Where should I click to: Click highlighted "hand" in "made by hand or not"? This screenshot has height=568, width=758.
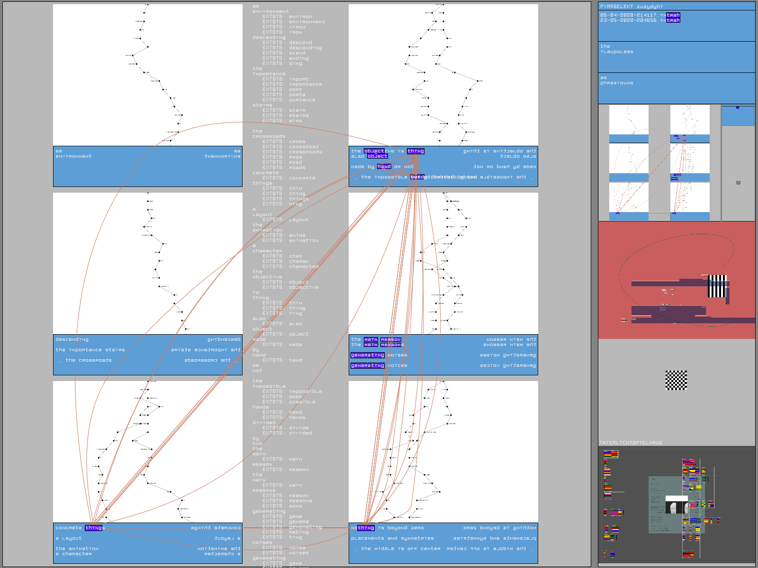tap(384, 167)
